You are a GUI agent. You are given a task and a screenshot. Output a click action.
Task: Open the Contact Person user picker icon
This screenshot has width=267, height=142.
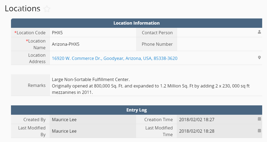click(259, 32)
